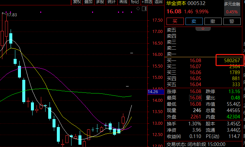The width and height of the screenshot is (245, 147).
Task: Toggle 收益(三) earnings period label
Action: pyautogui.click(x=174, y=136)
